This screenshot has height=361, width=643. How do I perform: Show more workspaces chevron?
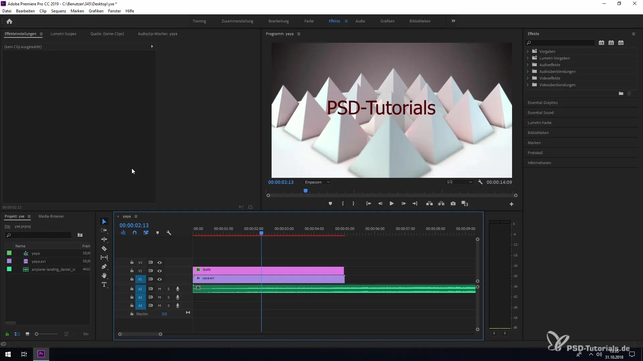(453, 21)
